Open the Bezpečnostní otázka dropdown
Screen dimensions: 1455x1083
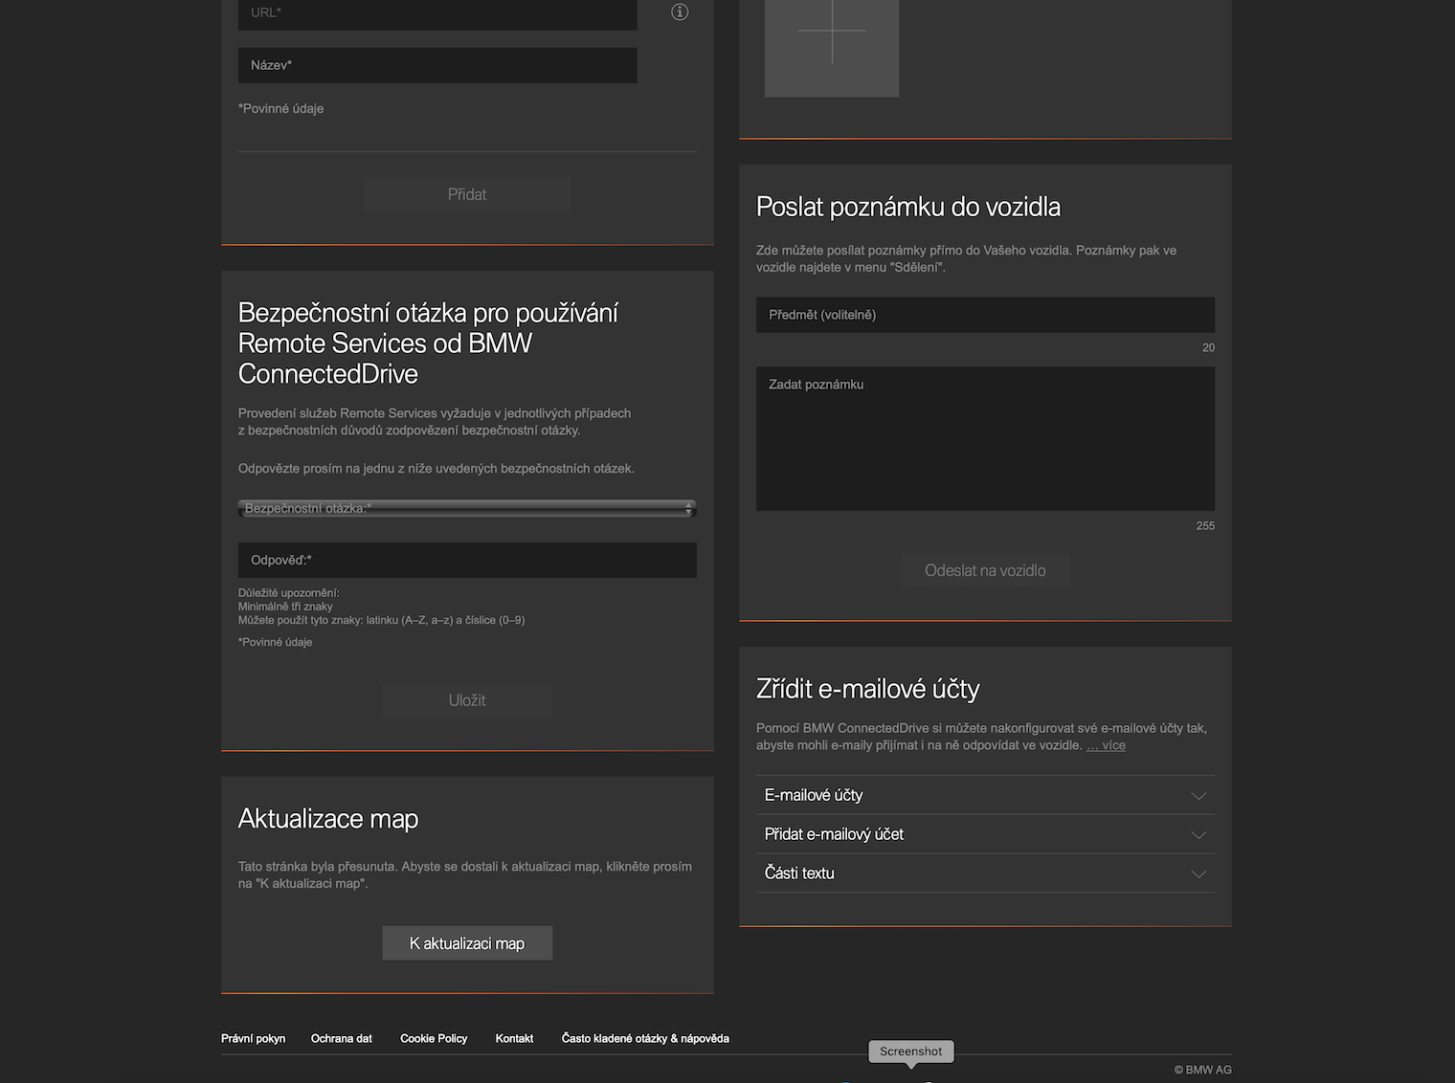(467, 508)
